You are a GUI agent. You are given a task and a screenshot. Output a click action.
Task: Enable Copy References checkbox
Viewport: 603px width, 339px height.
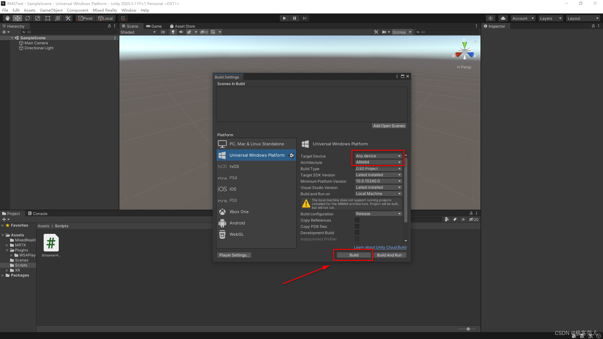click(357, 220)
